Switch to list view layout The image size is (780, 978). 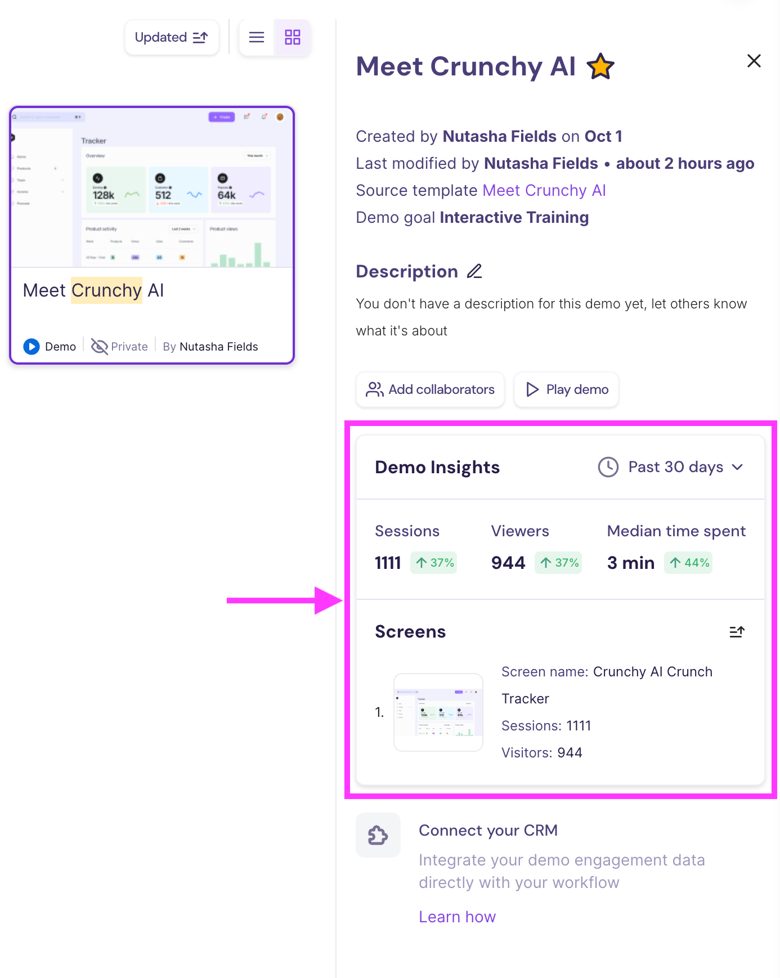tap(257, 37)
